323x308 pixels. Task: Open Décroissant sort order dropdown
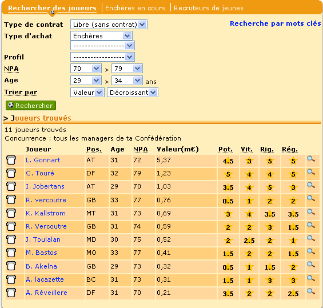[133, 93]
